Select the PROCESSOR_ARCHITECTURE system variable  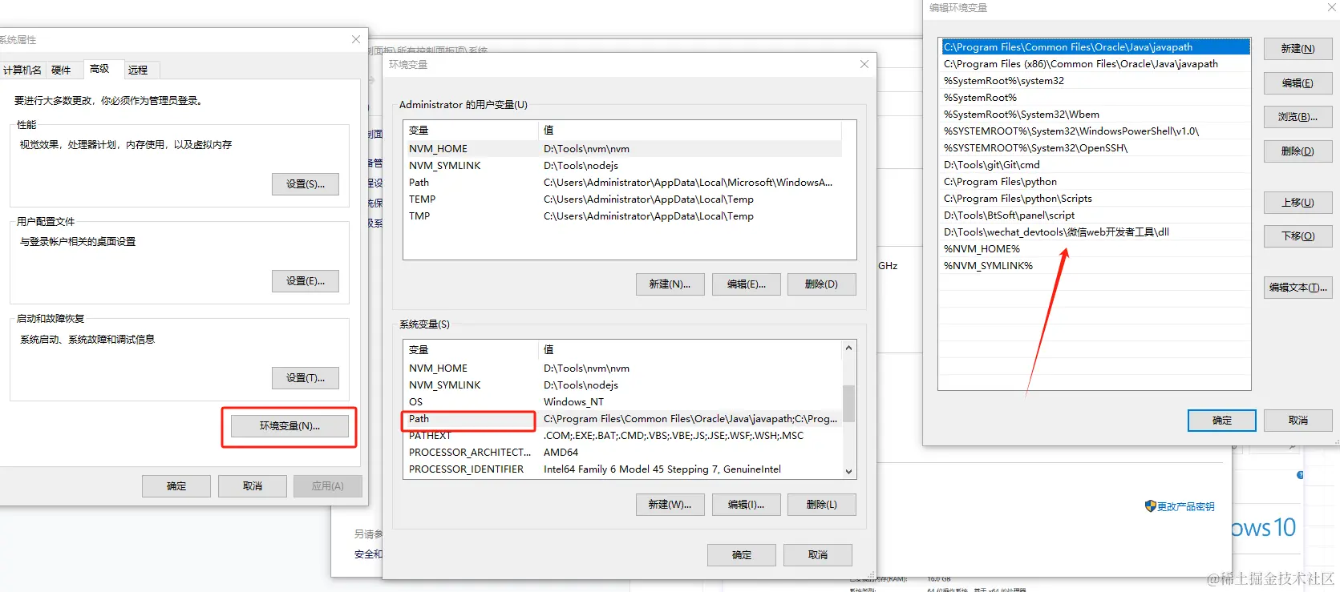tap(623, 453)
